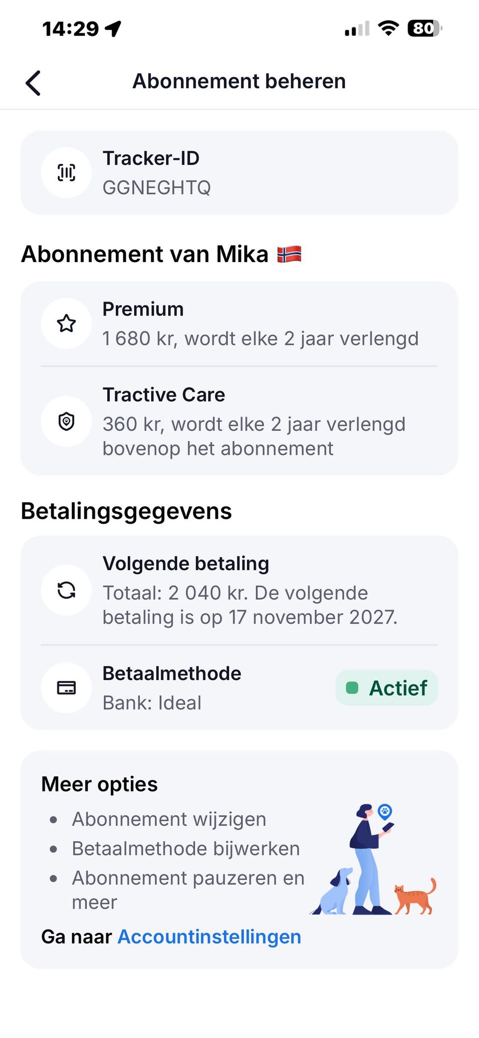
Task: Tap the Premium star icon
Action: (66, 324)
